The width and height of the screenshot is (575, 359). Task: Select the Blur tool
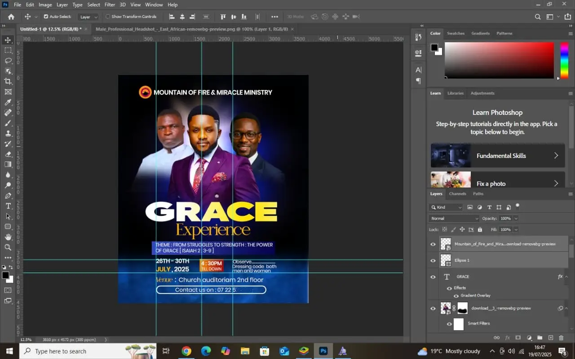[x=8, y=175]
